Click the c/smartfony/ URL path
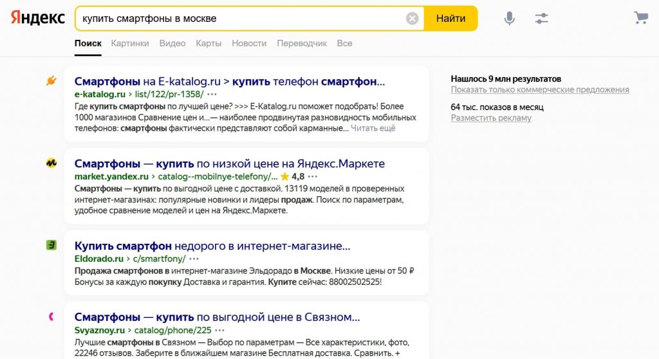This screenshot has width=659, height=359. coord(159,259)
